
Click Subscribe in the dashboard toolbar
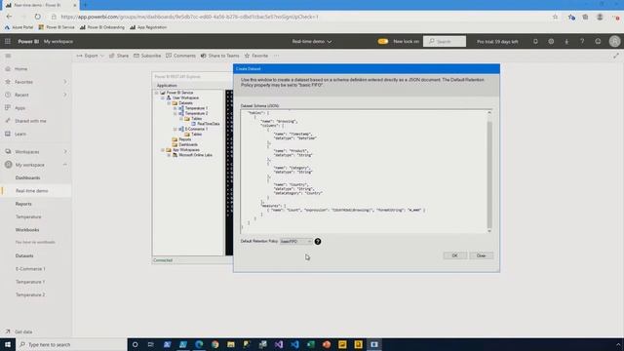[147, 56]
